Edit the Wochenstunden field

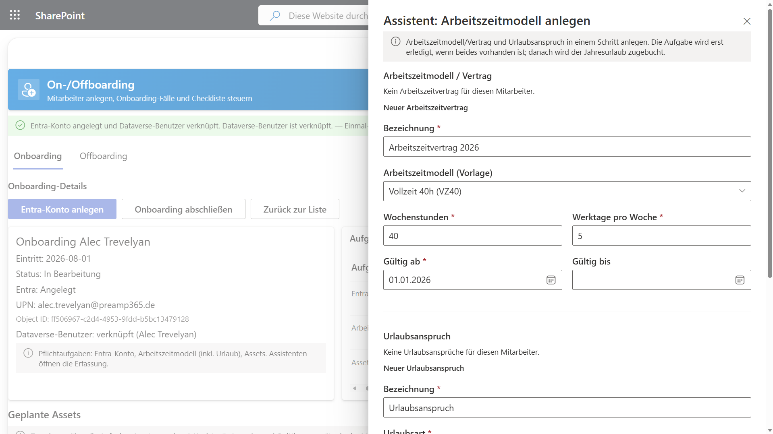[472, 236]
